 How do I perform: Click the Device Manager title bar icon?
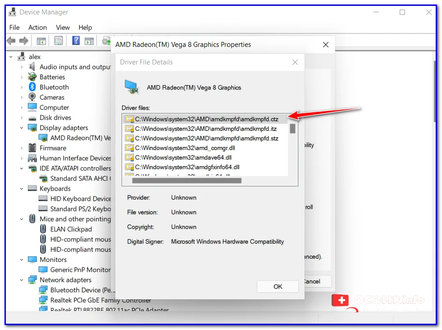tap(12, 12)
